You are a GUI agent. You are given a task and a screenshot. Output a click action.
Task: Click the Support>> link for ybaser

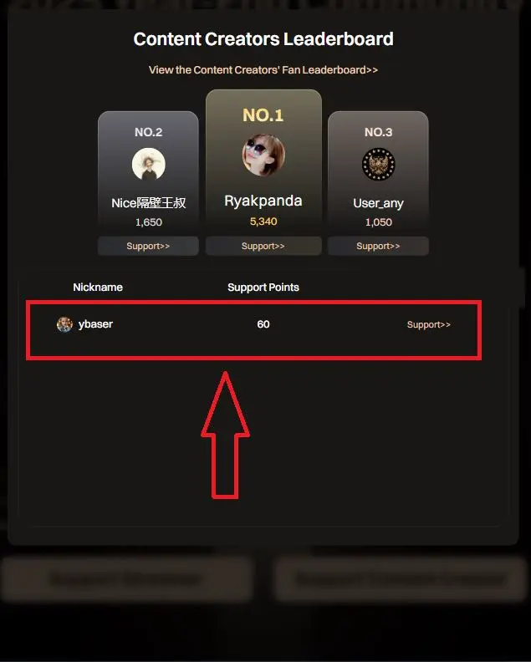429,324
